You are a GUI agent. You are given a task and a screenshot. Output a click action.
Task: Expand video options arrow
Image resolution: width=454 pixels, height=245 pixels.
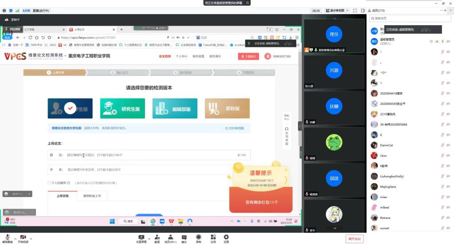31,239
